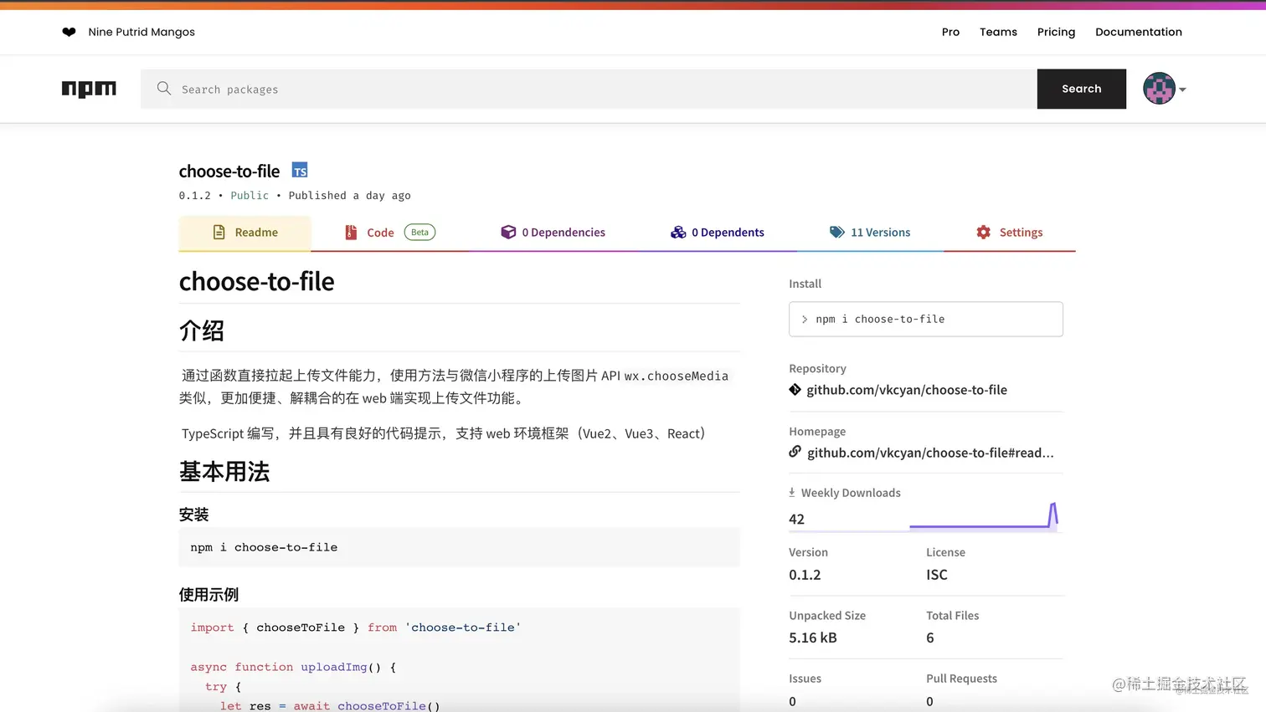The width and height of the screenshot is (1266, 712).
Task: Click the wx.chooseMedia inline code
Action: click(677, 376)
